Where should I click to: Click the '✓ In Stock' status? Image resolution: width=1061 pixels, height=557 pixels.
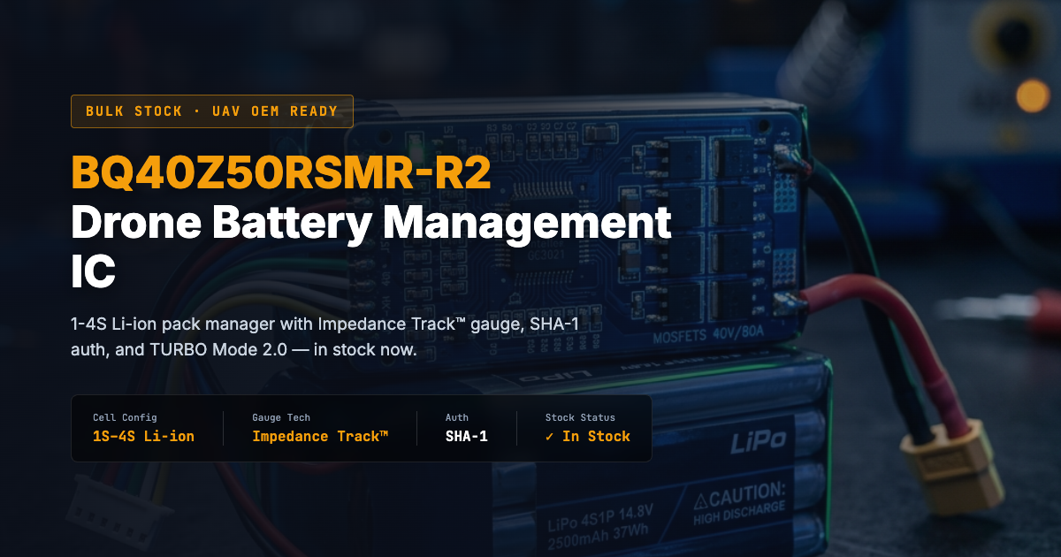(x=588, y=436)
